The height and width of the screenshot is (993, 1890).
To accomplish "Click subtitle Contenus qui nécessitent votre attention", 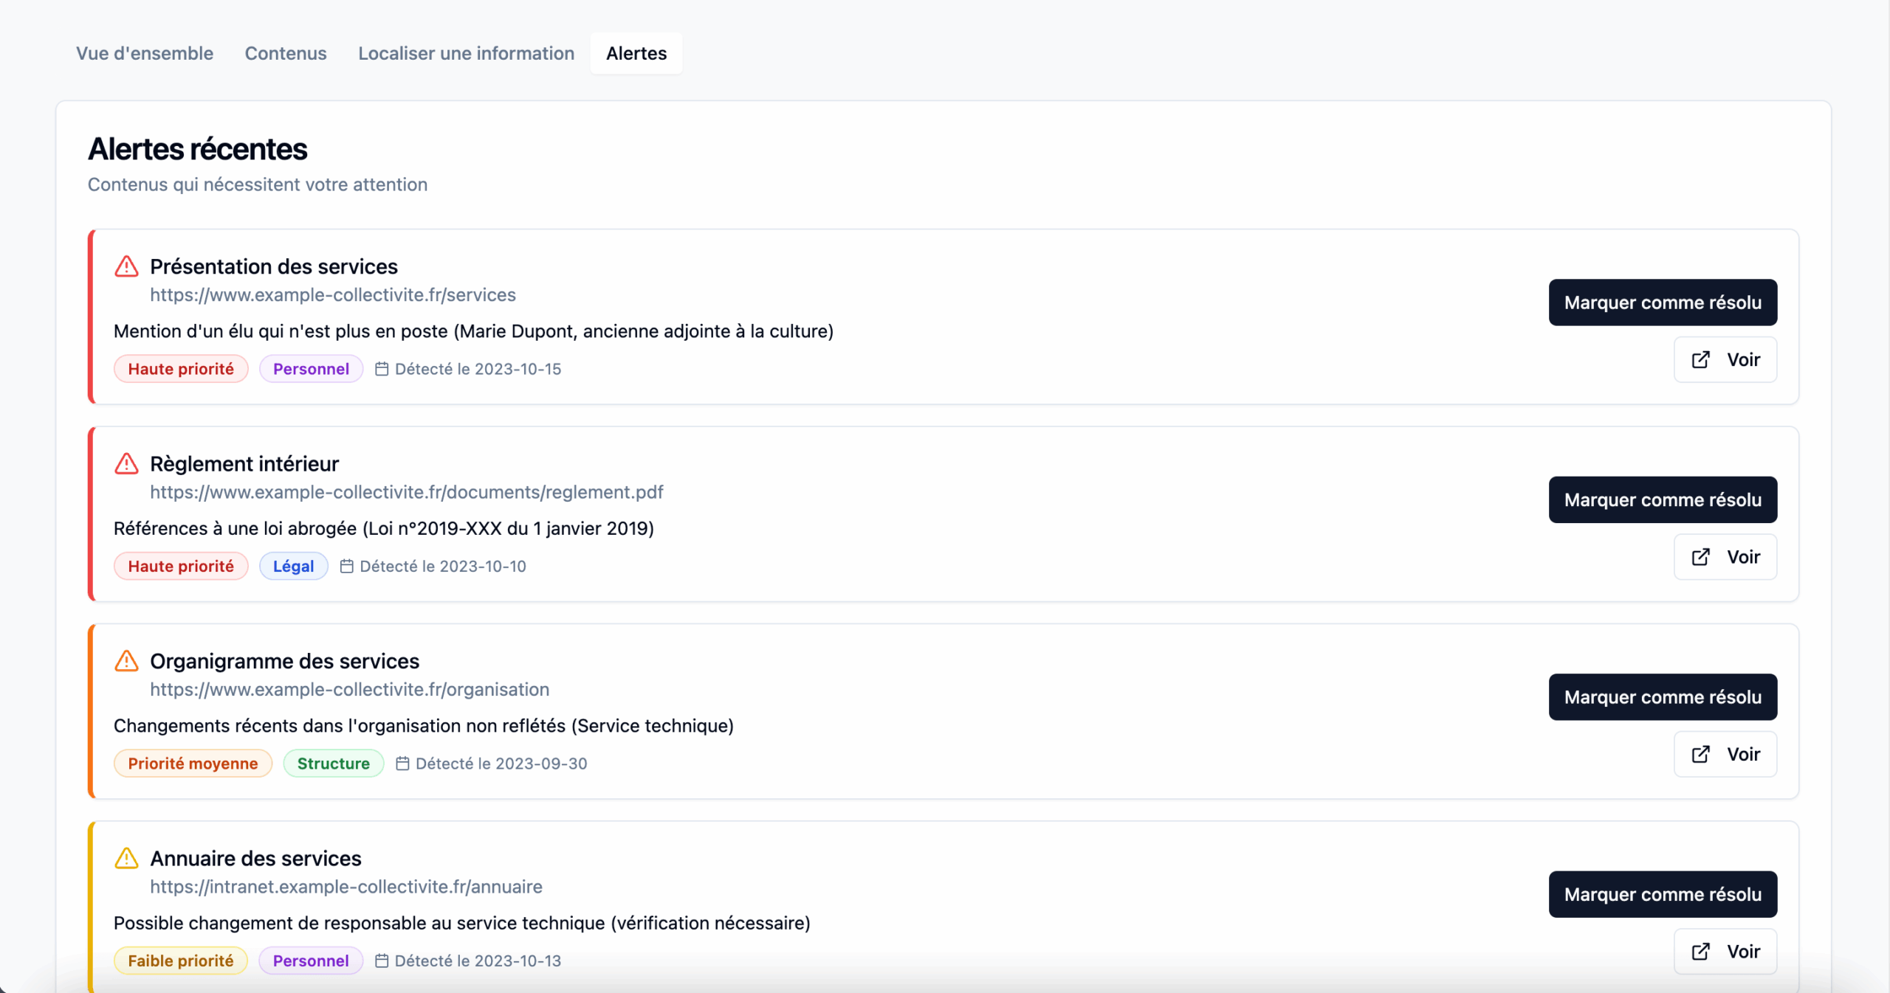I will (258, 184).
